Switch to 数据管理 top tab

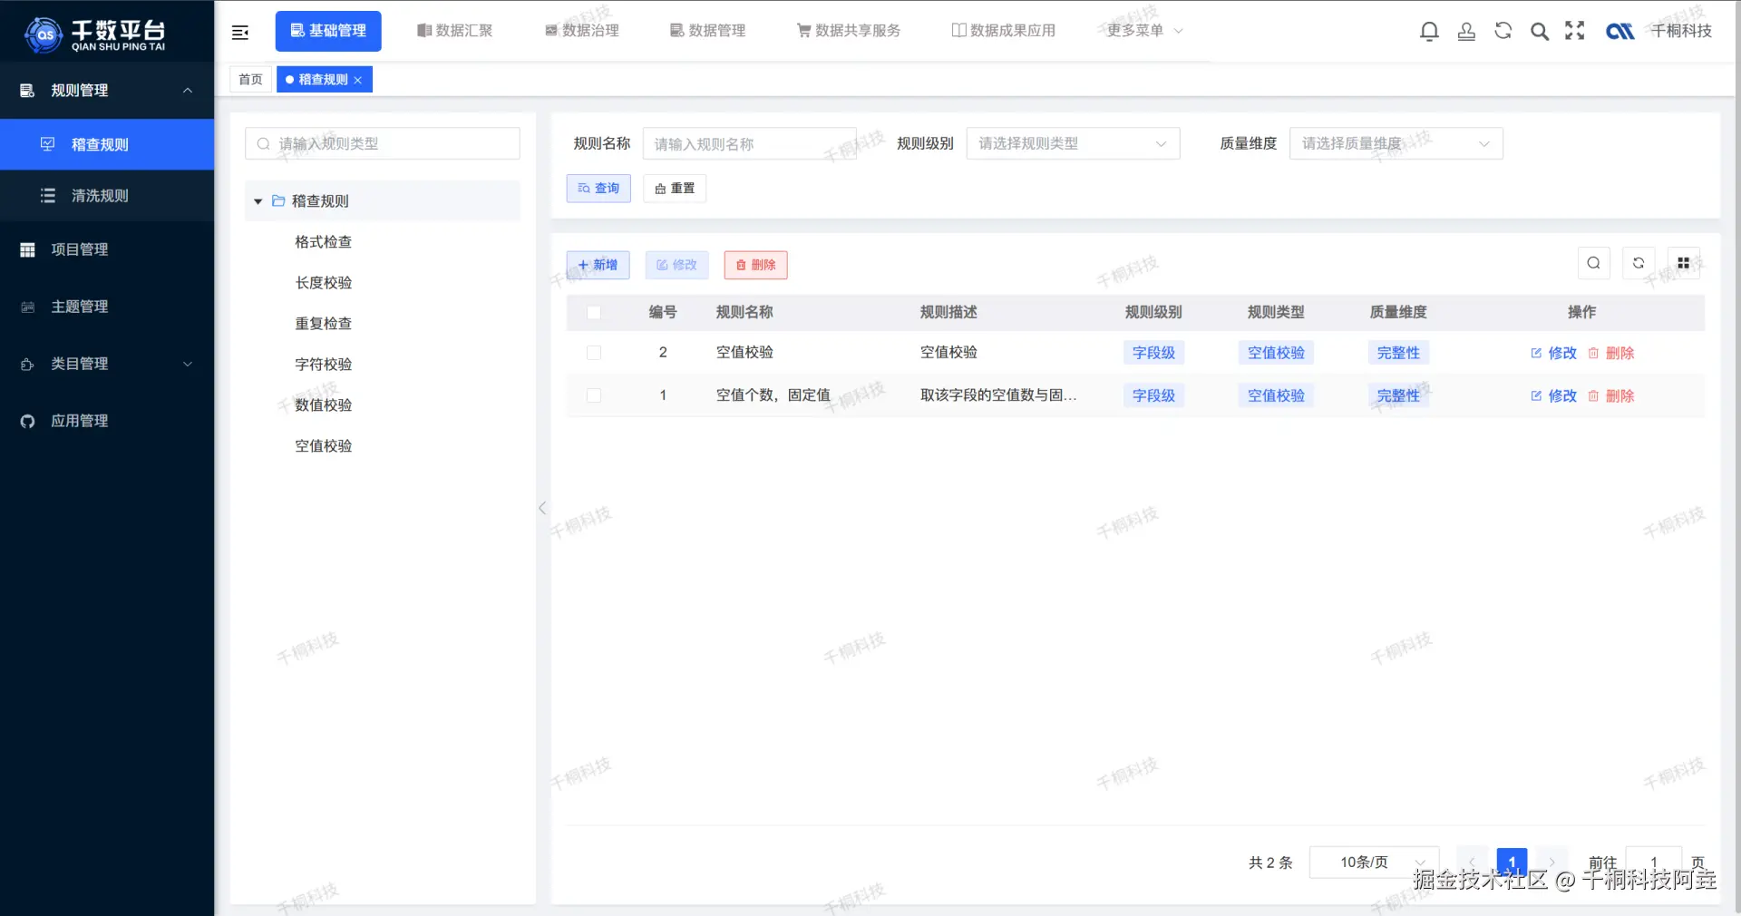pos(708,31)
